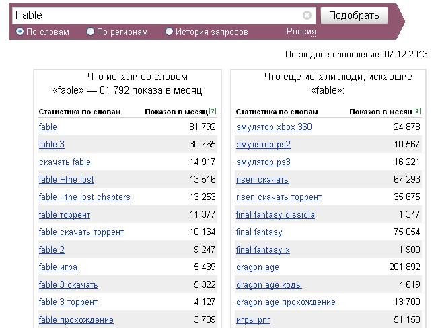Viewport: 438px width, 328px height.
Task: Click the Подобрать button
Action: pyautogui.click(x=354, y=15)
